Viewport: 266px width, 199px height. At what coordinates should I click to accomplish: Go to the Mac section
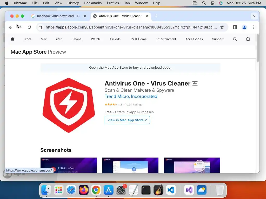pos(44,39)
